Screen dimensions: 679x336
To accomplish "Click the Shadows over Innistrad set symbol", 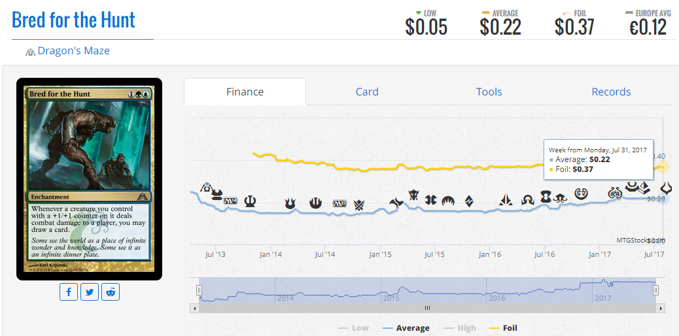I will [528, 200].
